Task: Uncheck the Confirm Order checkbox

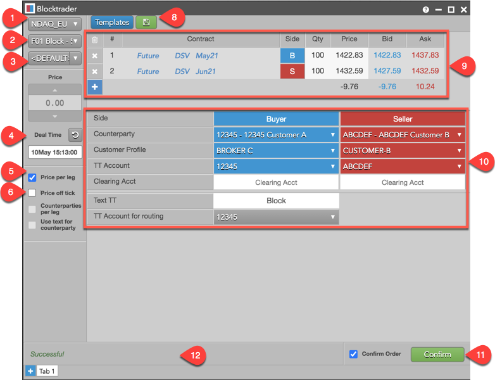Action: [x=354, y=354]
